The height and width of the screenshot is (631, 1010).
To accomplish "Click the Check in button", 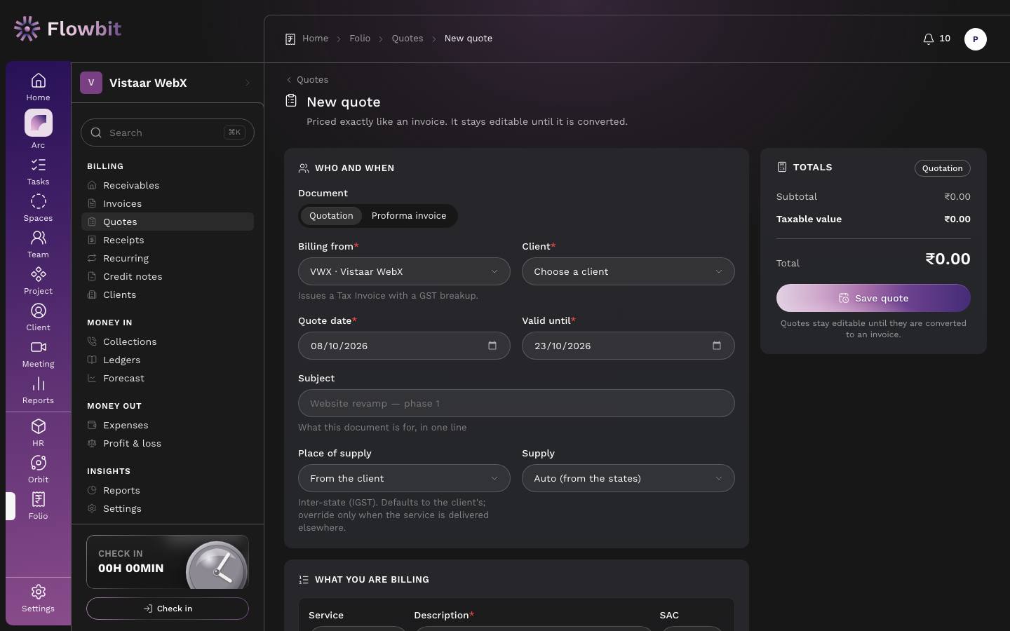I will click(168, 609).
